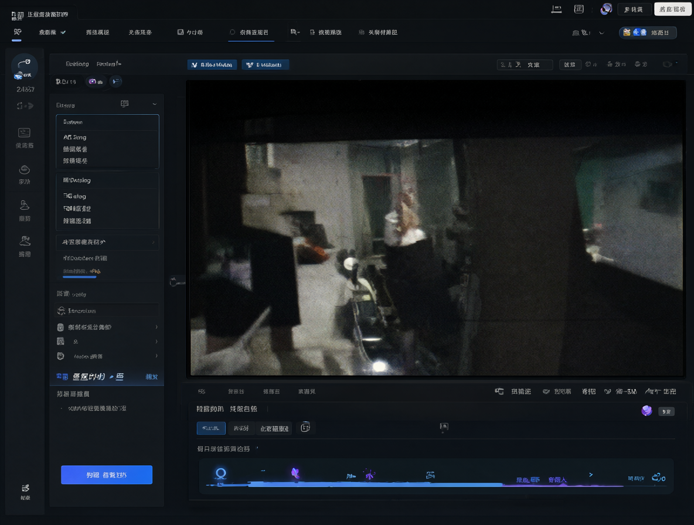
Task: Switch to the underlined tab with the circle icon
Action: [250, 32]
